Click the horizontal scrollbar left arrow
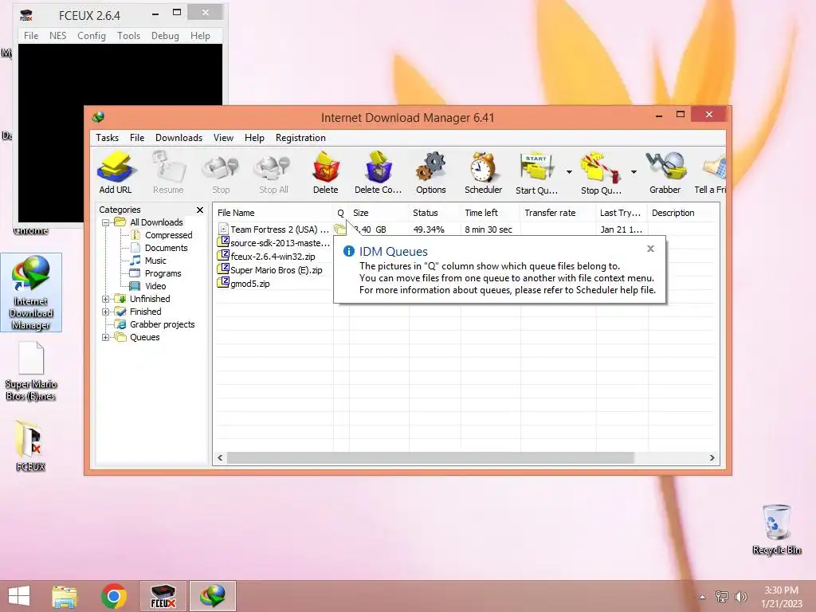This screenshot has height=612, width=816. [220, 458]
